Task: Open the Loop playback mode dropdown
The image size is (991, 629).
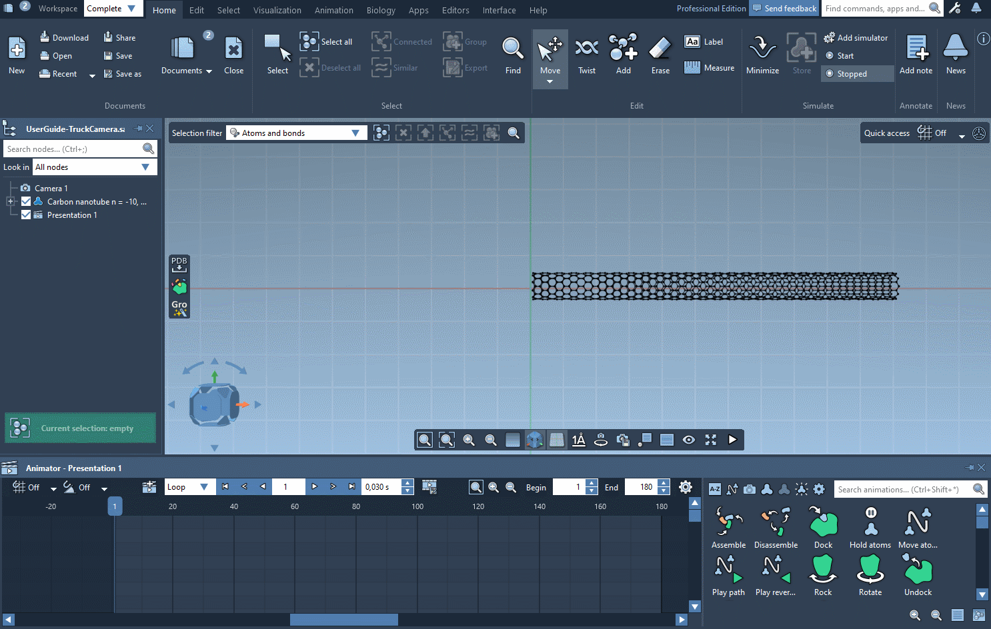Action: click(189, 486)
